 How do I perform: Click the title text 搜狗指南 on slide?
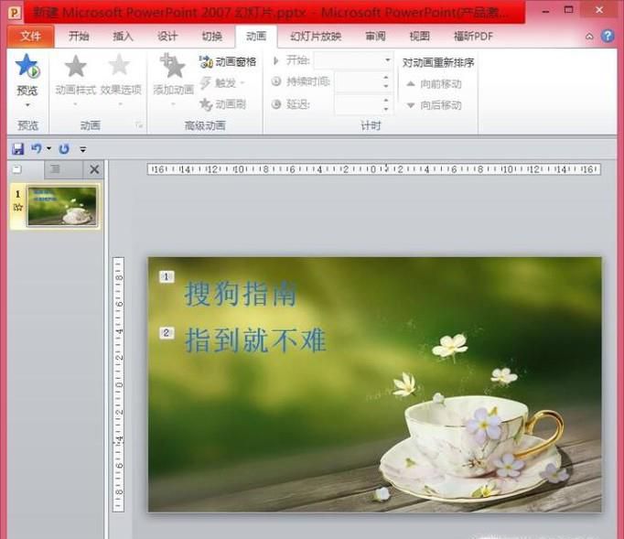point(241,294)
